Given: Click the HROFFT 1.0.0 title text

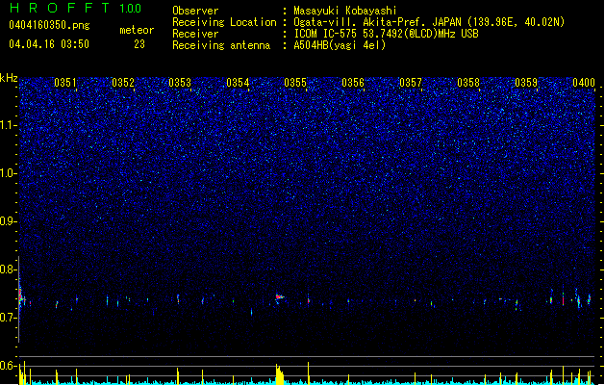Looking at the screenshot, I should click(x=76, y=8).
